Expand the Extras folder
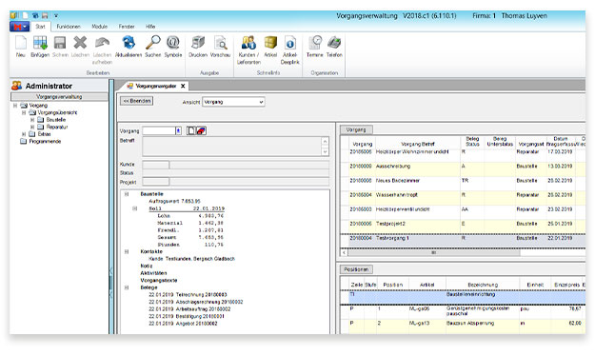The image size is (595, 356). [x=24, y=134]
